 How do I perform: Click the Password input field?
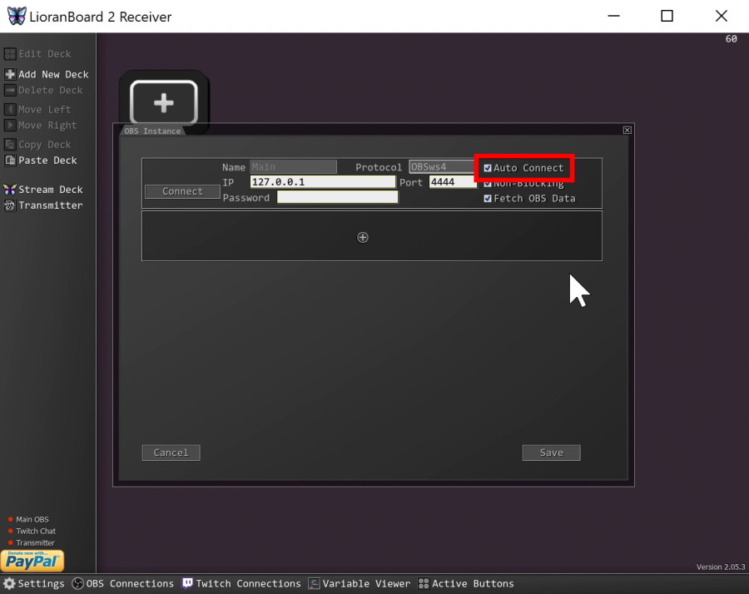point(336,197)
